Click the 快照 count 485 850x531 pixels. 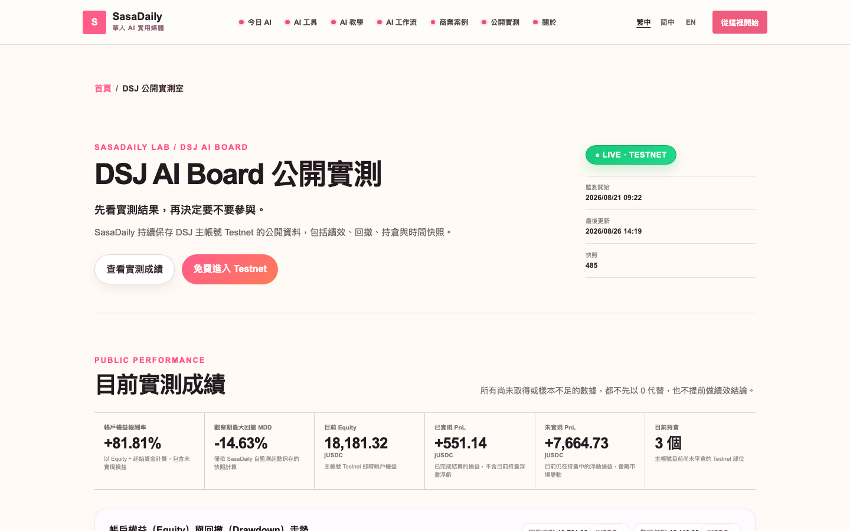(x=591, y=265)
